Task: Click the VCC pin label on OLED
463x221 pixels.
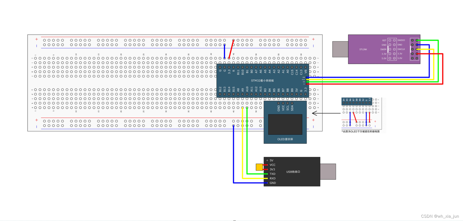Action: coord(283,108)
